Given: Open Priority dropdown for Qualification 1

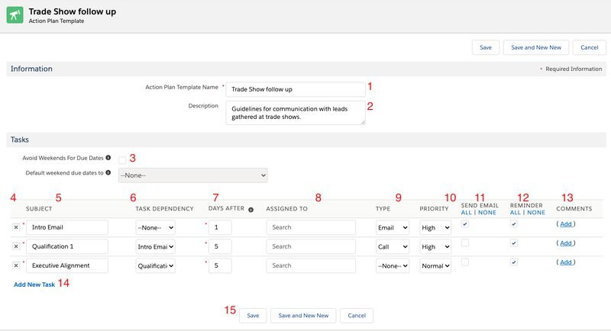Looking at the screenshot, I should coord(435,246).
